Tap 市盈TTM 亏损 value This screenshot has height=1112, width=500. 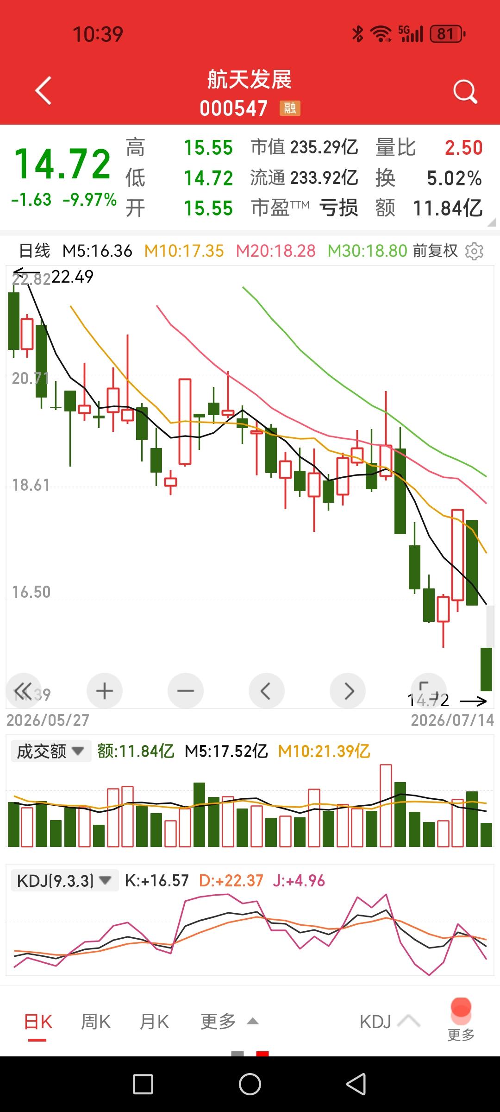339,208
